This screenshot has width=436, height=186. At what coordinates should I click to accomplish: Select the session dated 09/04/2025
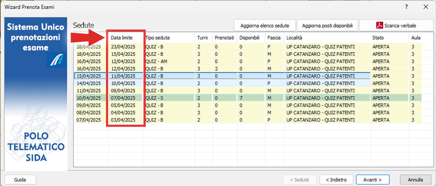coord(248,105)
